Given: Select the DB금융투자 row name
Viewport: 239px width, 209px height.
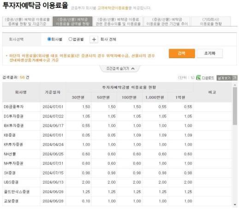Looking at the screenshot, I should tap(14, 107).
